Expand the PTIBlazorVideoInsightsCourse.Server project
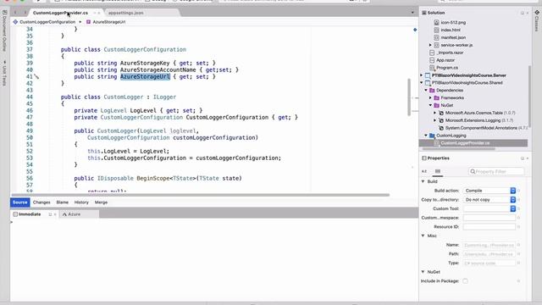This screenshot has height=305, width=542. pyautogui.click(x=422, y=75)
